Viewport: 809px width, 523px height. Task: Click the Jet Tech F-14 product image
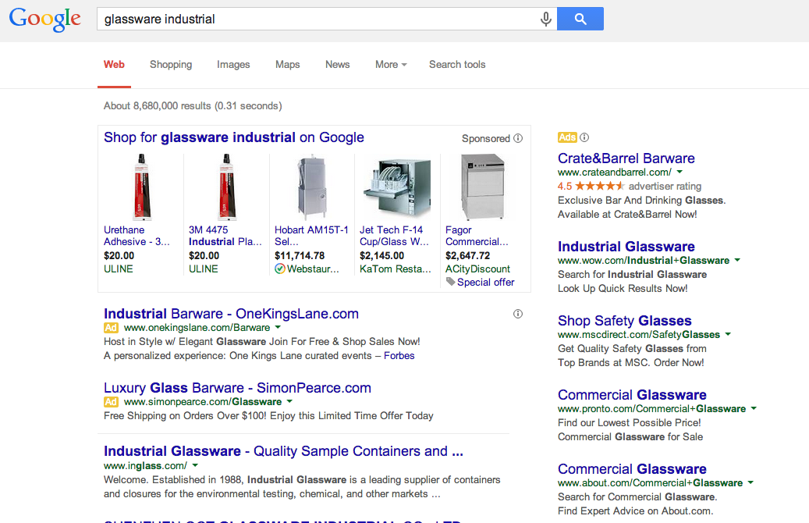(396, 186)
